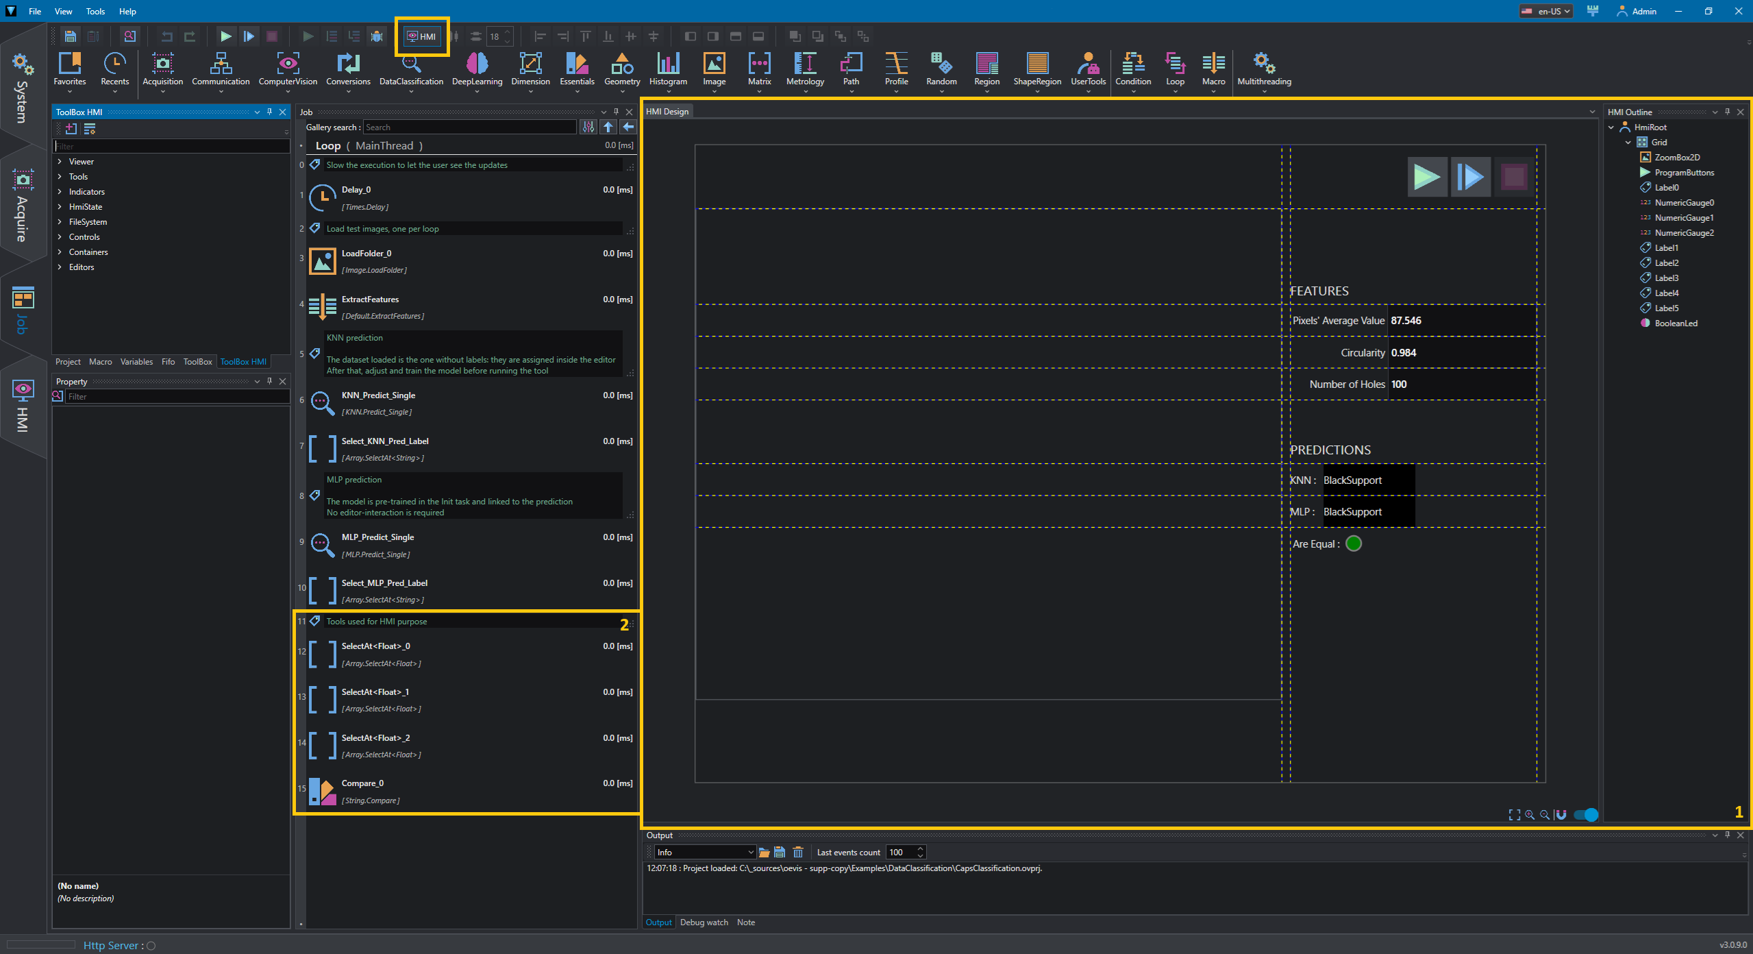Collapse the Grid node in HMI Outline
This screenshot has height=954, width=1753.
tap(1628, 143)
